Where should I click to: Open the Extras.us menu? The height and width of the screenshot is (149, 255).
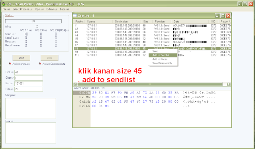pos(52,9)
